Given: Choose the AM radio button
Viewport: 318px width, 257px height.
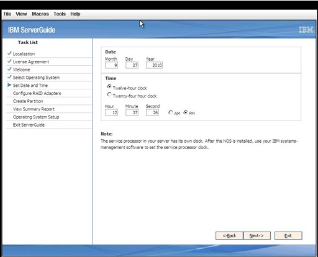Looking at the screenshot, I should coord(171,112).
